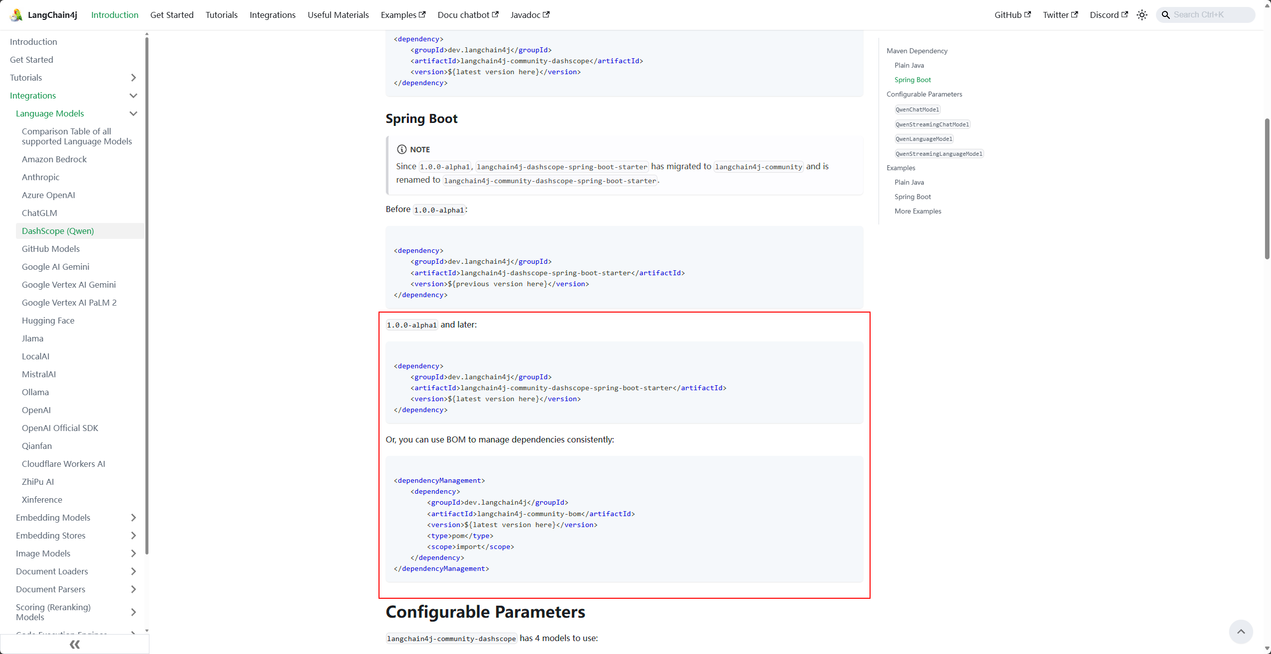
Task: Open Javadoc external link
Action: [529, 15]
